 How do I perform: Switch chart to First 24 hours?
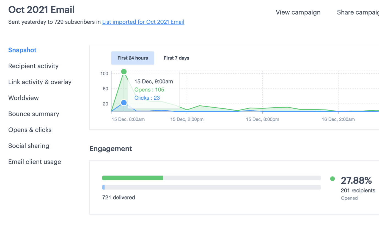pyautogui.click(x=133, y=58)
